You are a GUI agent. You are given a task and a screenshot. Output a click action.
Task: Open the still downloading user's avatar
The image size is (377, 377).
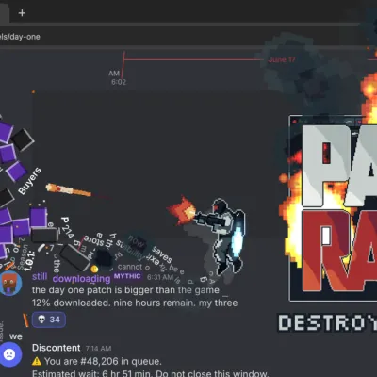10,284
